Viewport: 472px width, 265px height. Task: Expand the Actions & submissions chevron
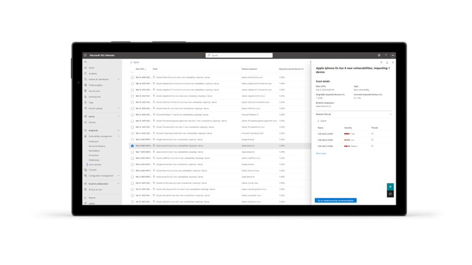(119, 79)
